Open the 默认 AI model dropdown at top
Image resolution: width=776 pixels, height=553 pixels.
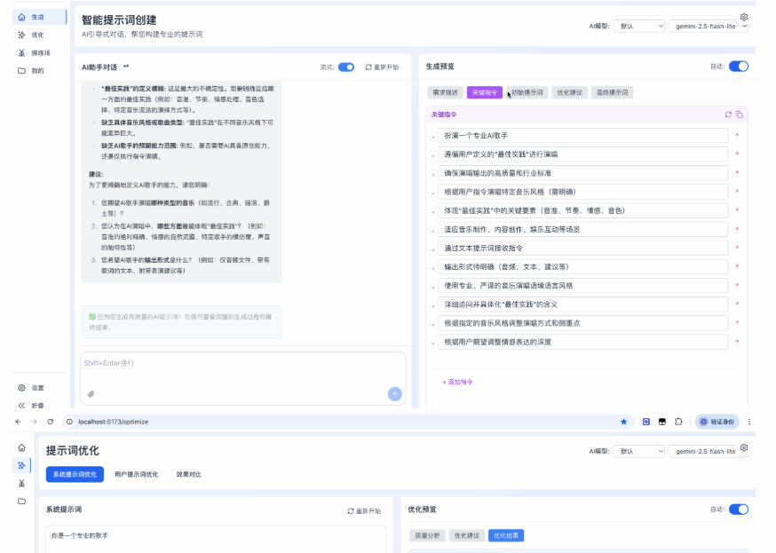point(640,27)
